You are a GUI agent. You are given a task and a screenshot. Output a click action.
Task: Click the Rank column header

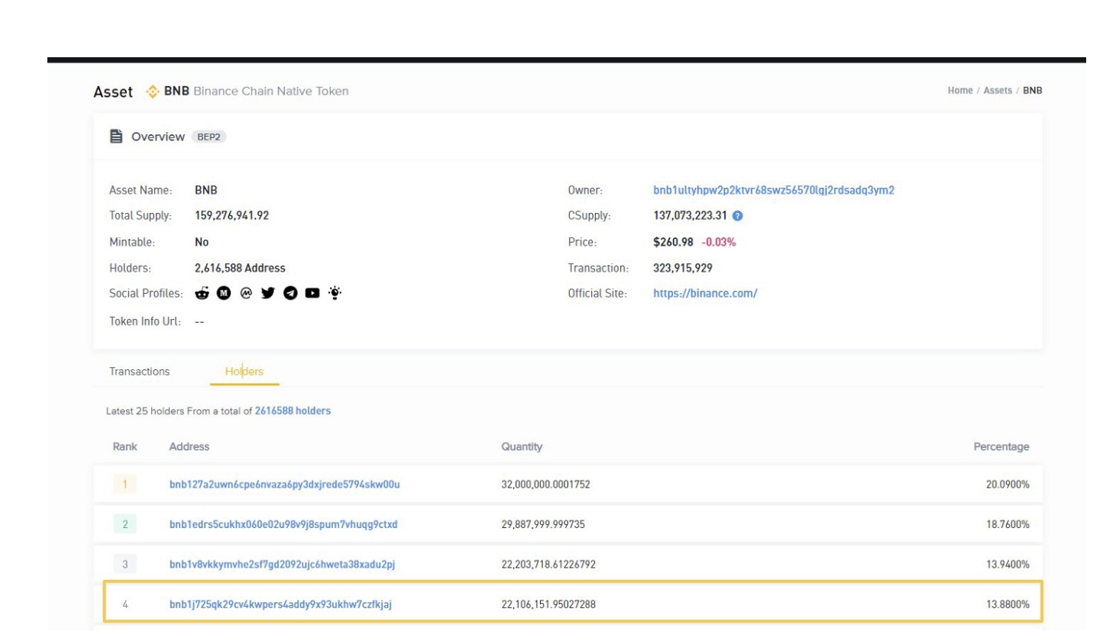(125, 446)
